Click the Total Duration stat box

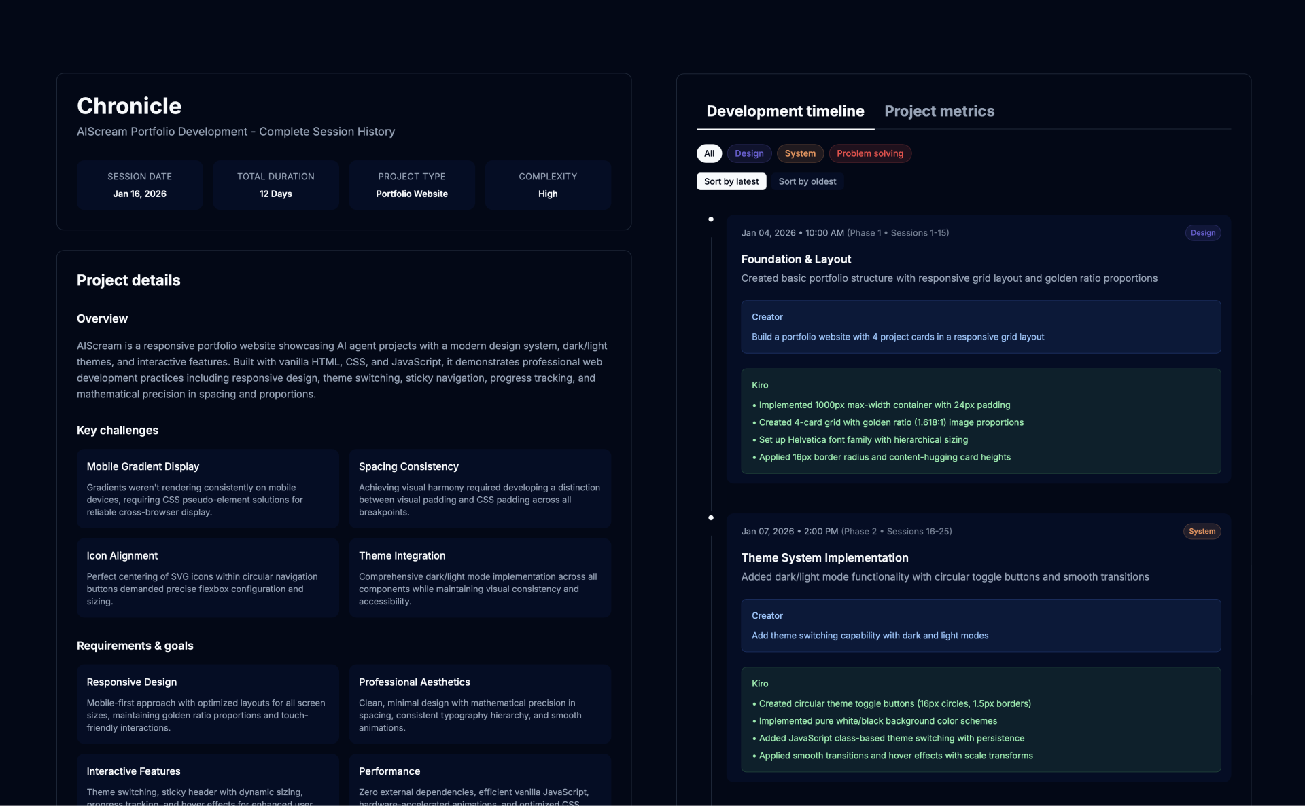point(275,185)
